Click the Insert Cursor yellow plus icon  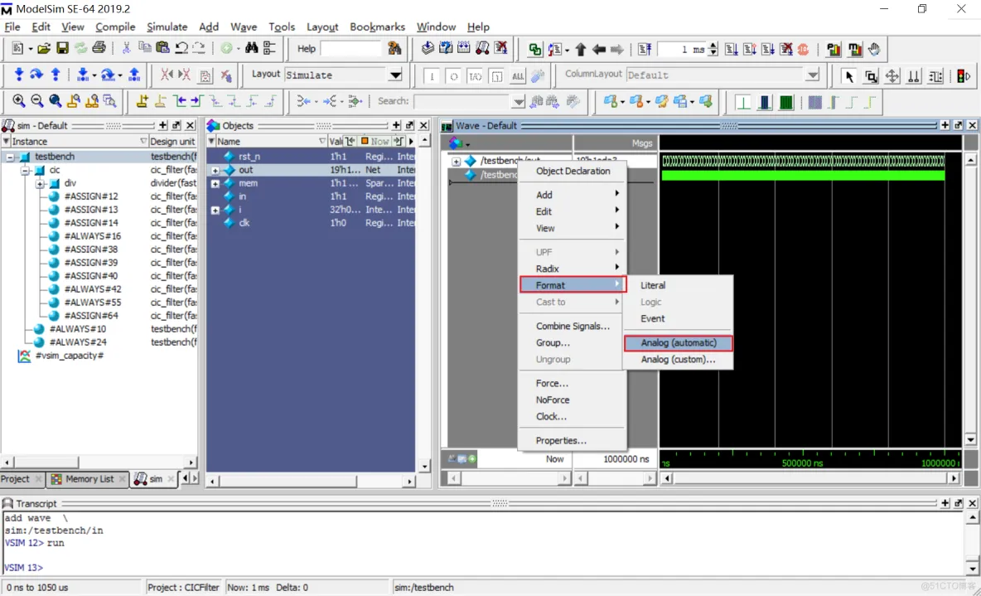143,101
